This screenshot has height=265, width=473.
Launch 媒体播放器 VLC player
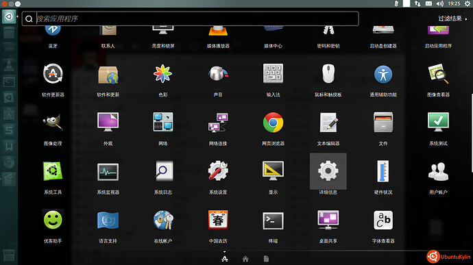click(x=218, y=31)
